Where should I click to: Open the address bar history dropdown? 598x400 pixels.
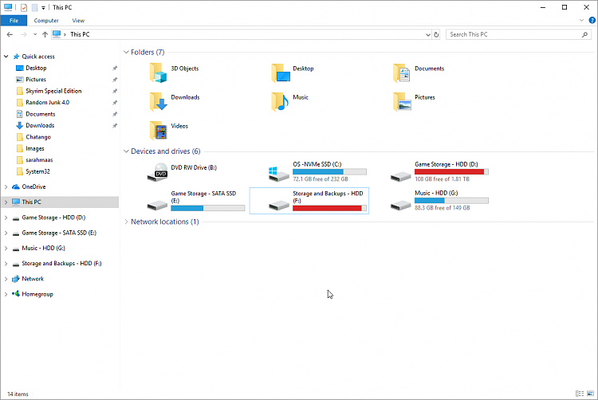pyautogui.click(x=428, y=34)
